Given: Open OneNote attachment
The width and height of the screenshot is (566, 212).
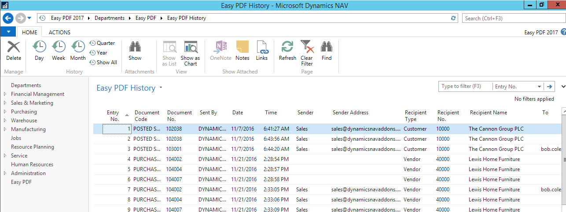Looking at the screenshot, I should click(x=221, y=51).
